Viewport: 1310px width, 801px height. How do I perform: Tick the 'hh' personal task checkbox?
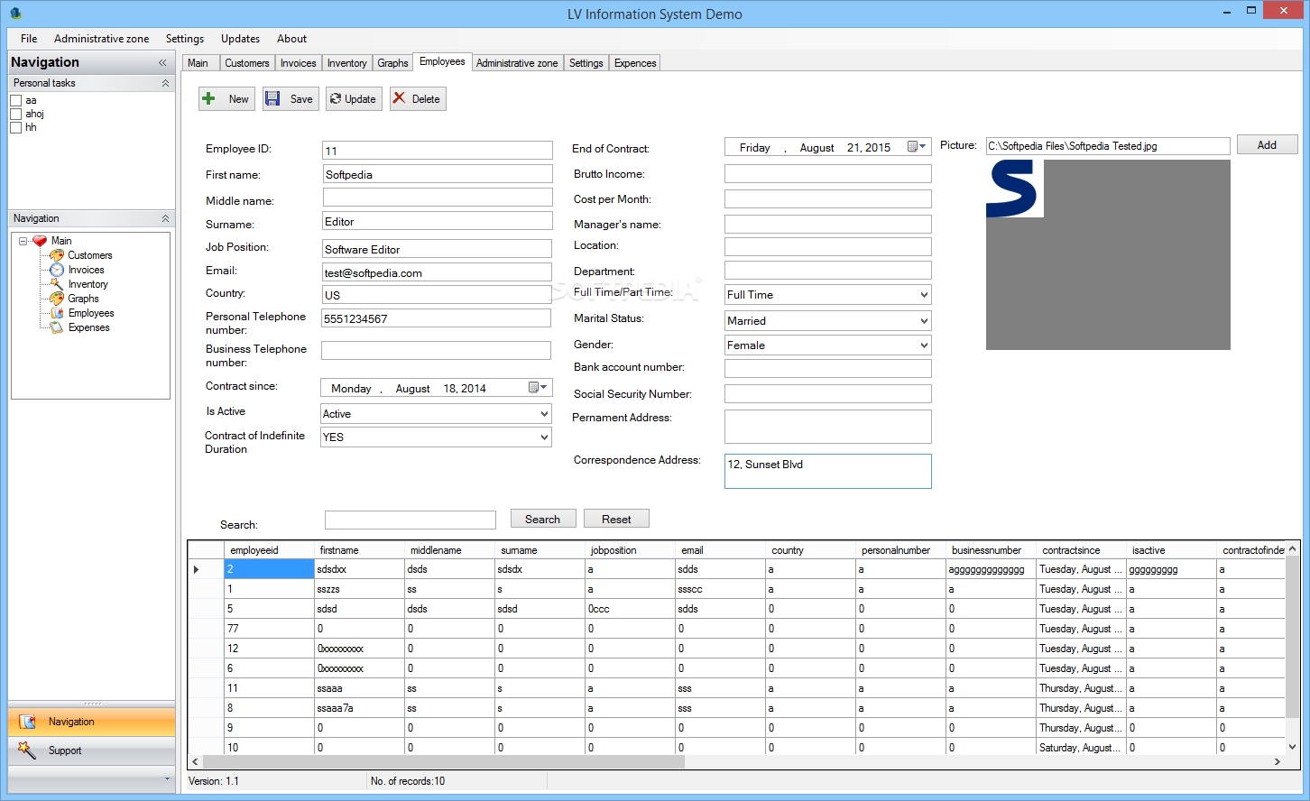[15, 128]
